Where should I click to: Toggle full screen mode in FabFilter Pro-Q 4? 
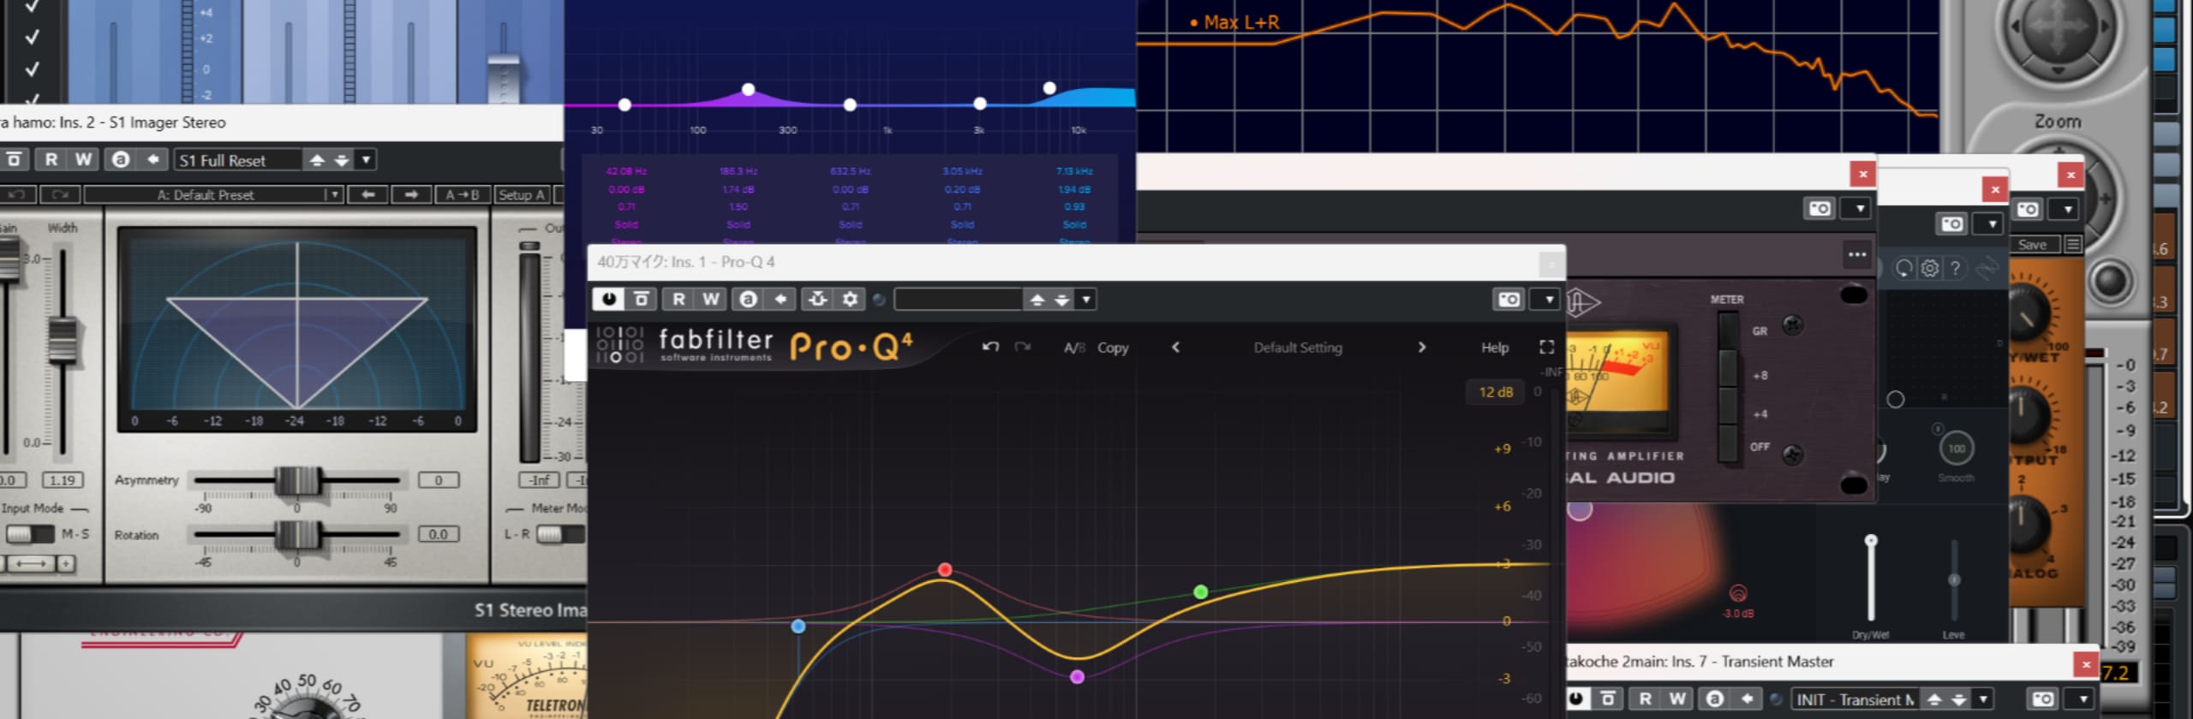click(x=1546, y=347)
